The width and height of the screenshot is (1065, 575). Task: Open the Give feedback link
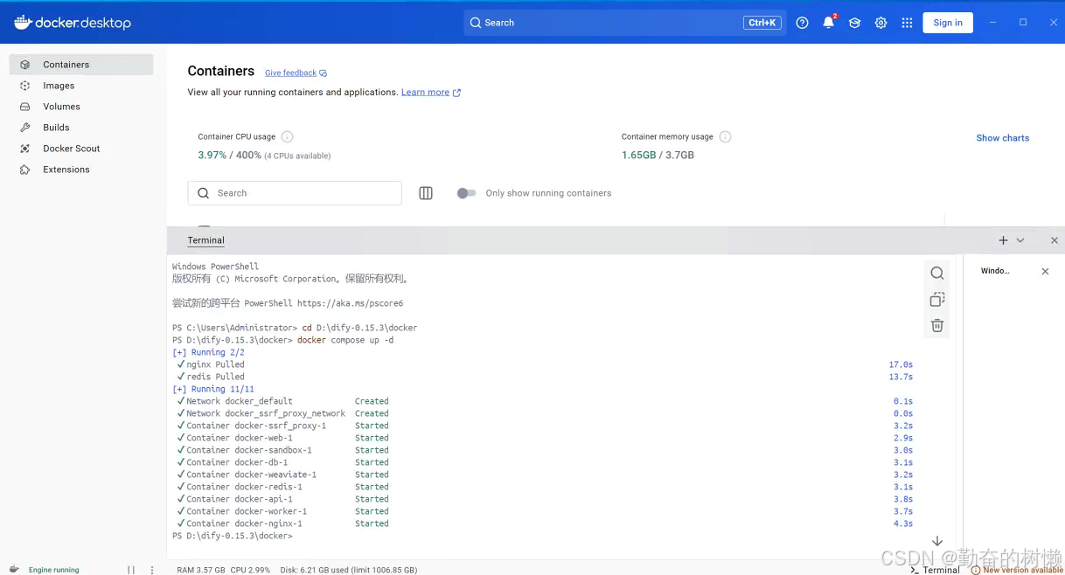pos(296,73)
